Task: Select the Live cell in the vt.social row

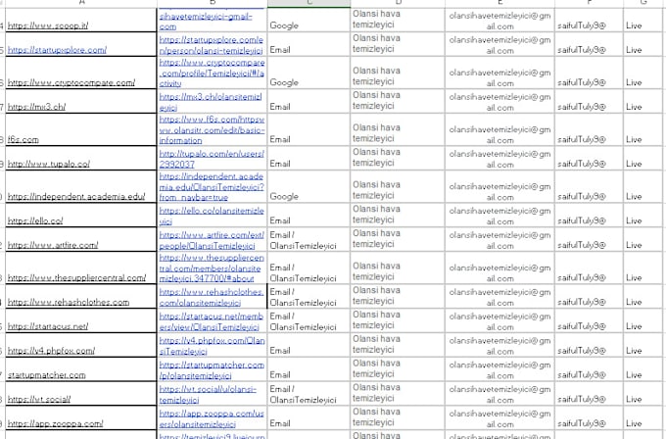Action: coord(644,394)
